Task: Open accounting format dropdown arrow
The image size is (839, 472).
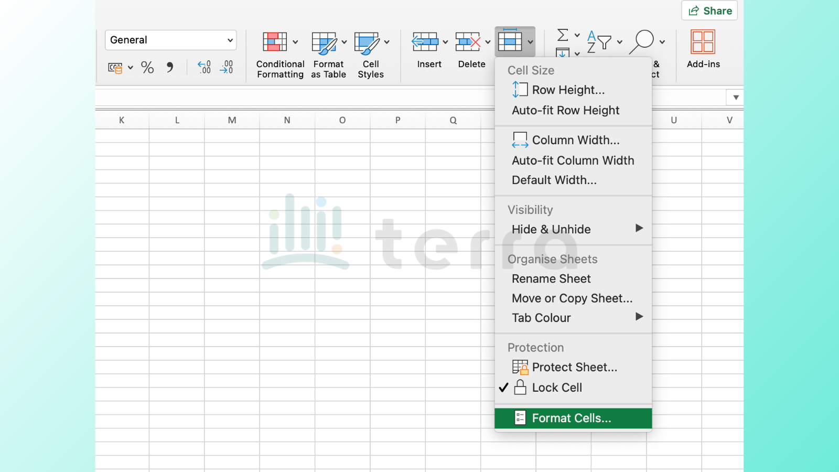Action: click(131, 68)
